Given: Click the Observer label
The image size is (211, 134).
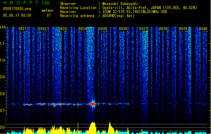Looking at the screenshot, I should [68, 4].
